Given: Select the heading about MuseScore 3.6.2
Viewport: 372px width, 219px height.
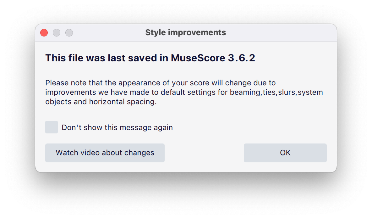Looking at the screenshot, I should click(150, 58).
